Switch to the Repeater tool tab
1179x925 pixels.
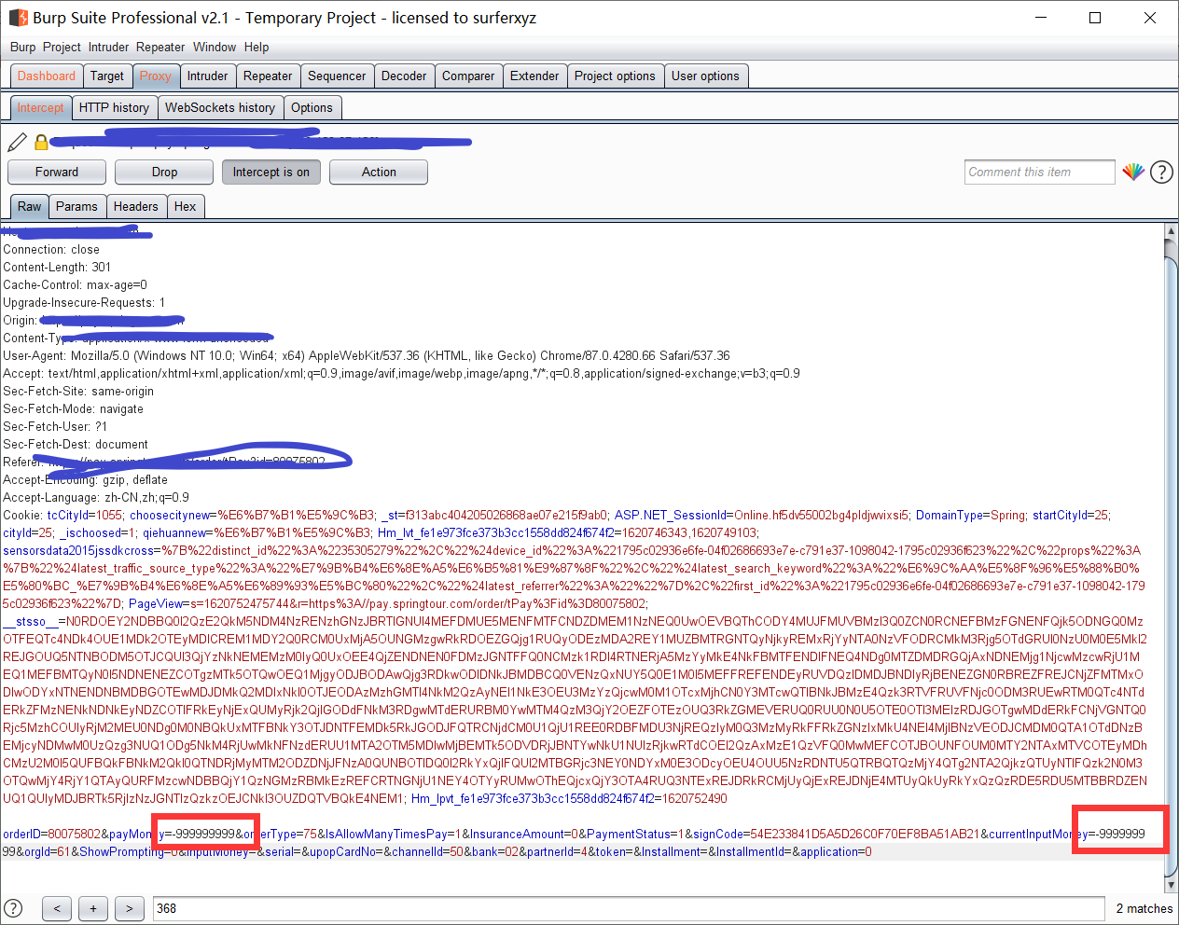coord(268,76)
